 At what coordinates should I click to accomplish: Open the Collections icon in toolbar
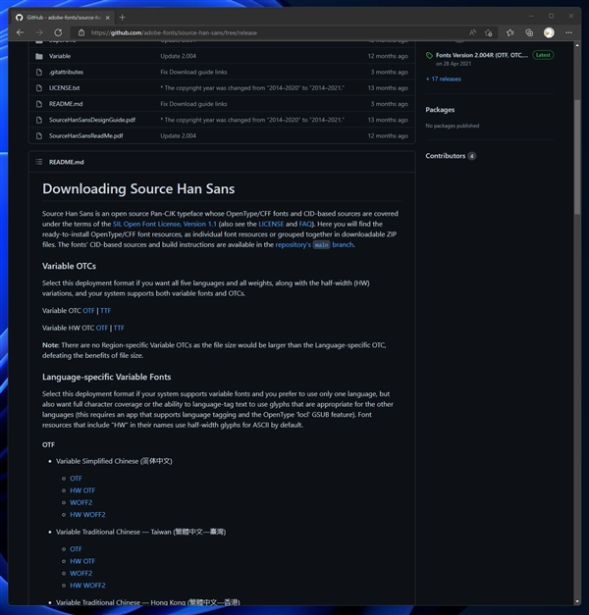(529, 32)
